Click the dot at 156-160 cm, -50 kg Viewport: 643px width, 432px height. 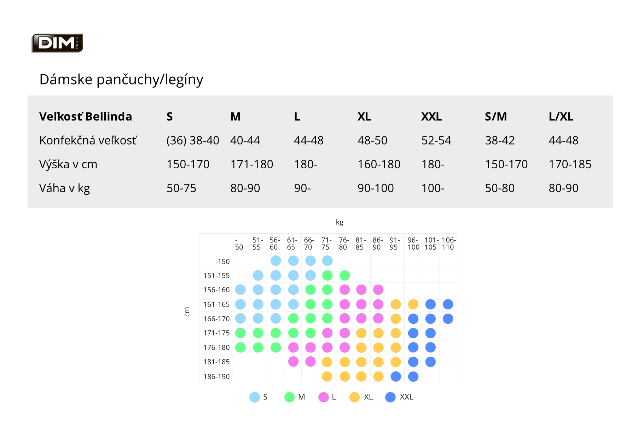click(x=241, y=290)
